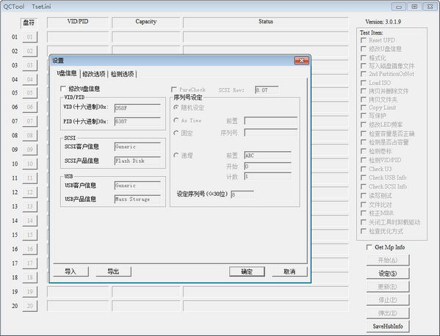440x336 pixels.
Task: Select the 递增 radio button
Action: pos(176,156)
